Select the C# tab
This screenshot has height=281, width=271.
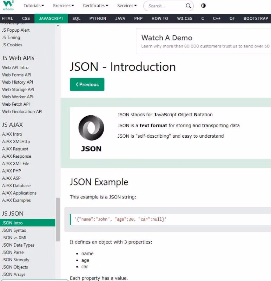pyautogui.click(x=232, y=19)
